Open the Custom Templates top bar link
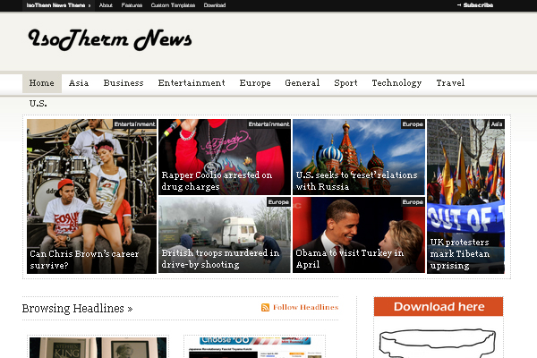Screen dimensions: 537x358 pyautogui.click(x=173, y=5)
